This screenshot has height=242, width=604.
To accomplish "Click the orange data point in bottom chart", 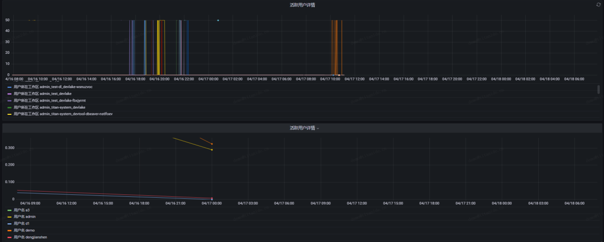I will (x=212, y=144).
